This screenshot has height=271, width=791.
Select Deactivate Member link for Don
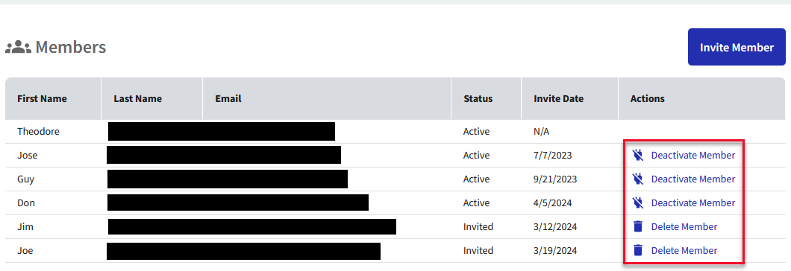(693, 203)
